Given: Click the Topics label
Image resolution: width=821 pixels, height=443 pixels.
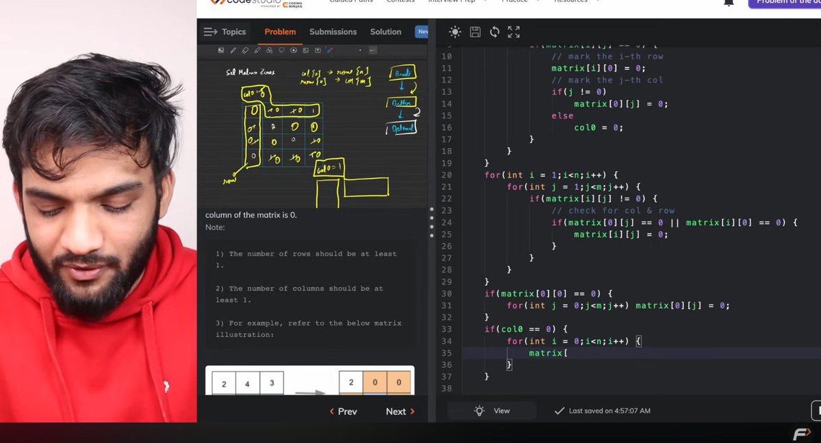Looking at the screenshot, I should 233,32.
